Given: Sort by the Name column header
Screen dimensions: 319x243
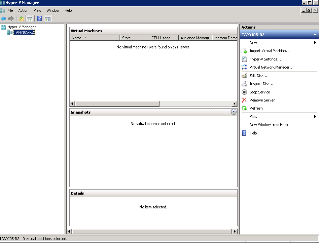Looking at the screenshot, I should tap(95, 38).
